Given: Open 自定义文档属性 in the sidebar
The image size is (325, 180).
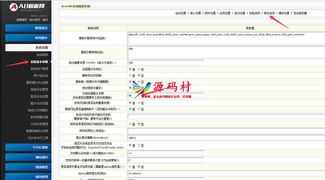Looking at the screenshot, I should point(38,110).
